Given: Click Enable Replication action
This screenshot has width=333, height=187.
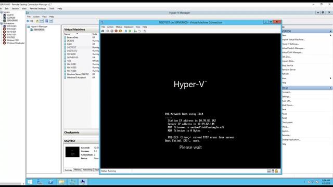Looking at the screenshot, I should tap(291, 140).
